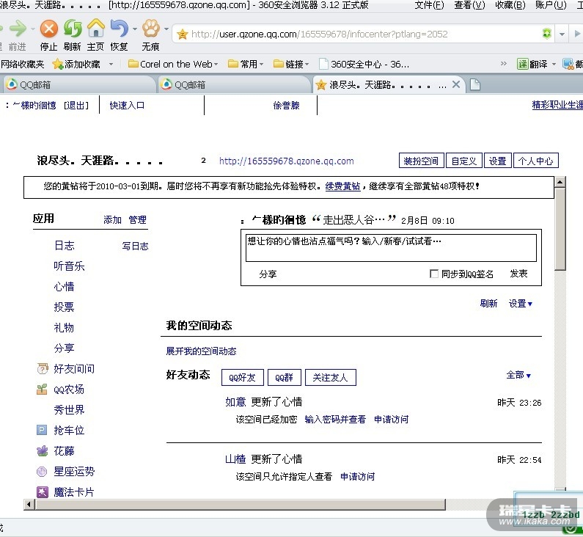The image size is (583, 537).
Task: Click the star icon in address bar
Action: click(182, 34)
